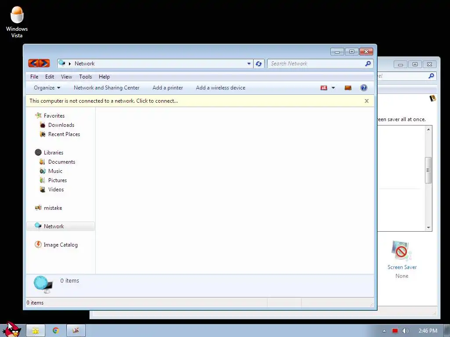Click the red flag tray icon
450x337 pixels.
(395, 331)
